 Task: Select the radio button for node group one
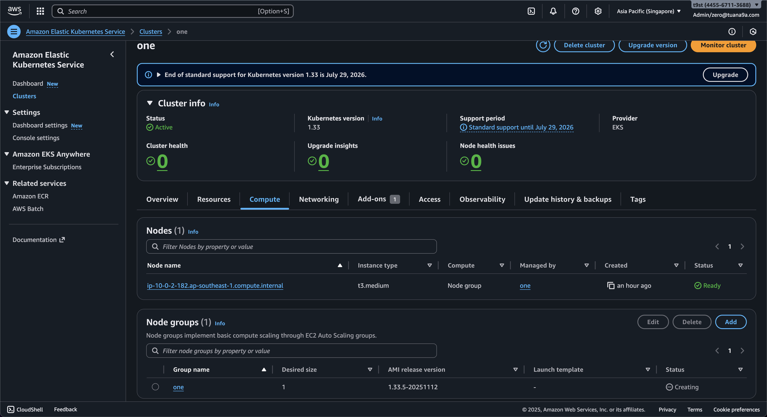155,387
